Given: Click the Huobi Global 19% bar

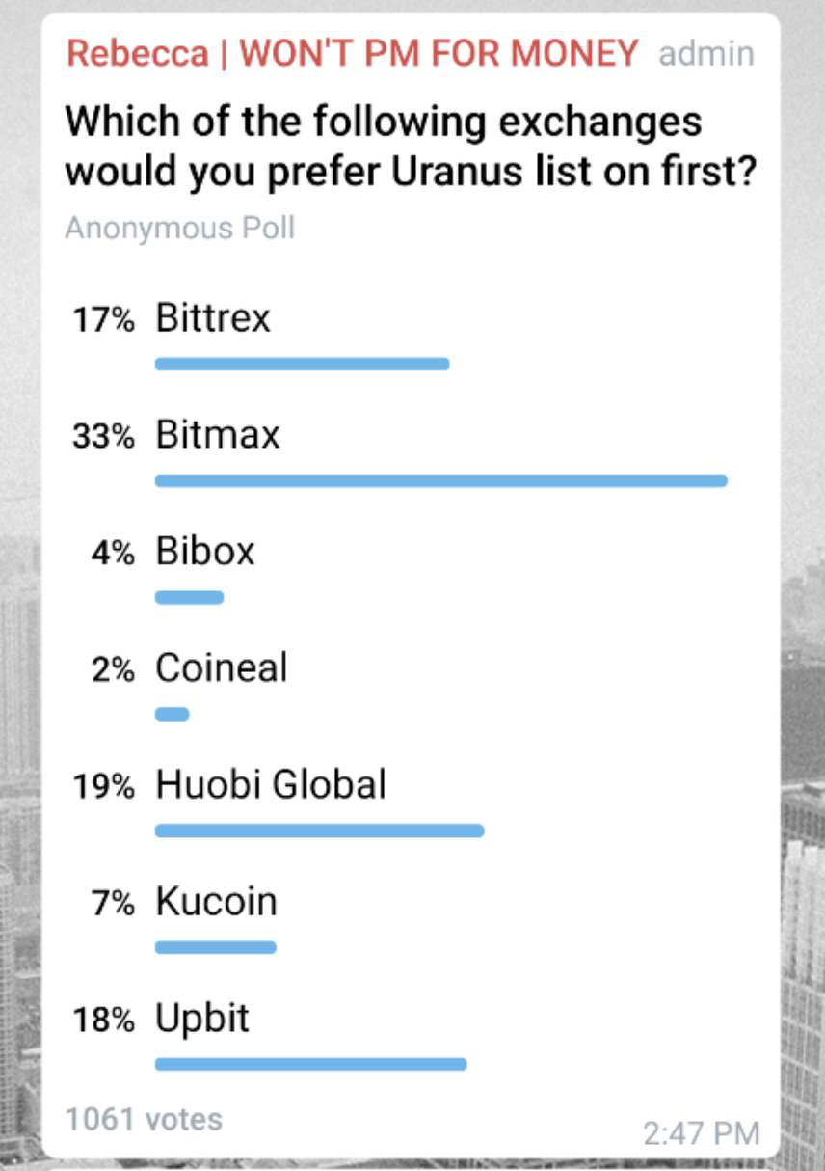Looking at the screenshot, I should click(319, 831).
